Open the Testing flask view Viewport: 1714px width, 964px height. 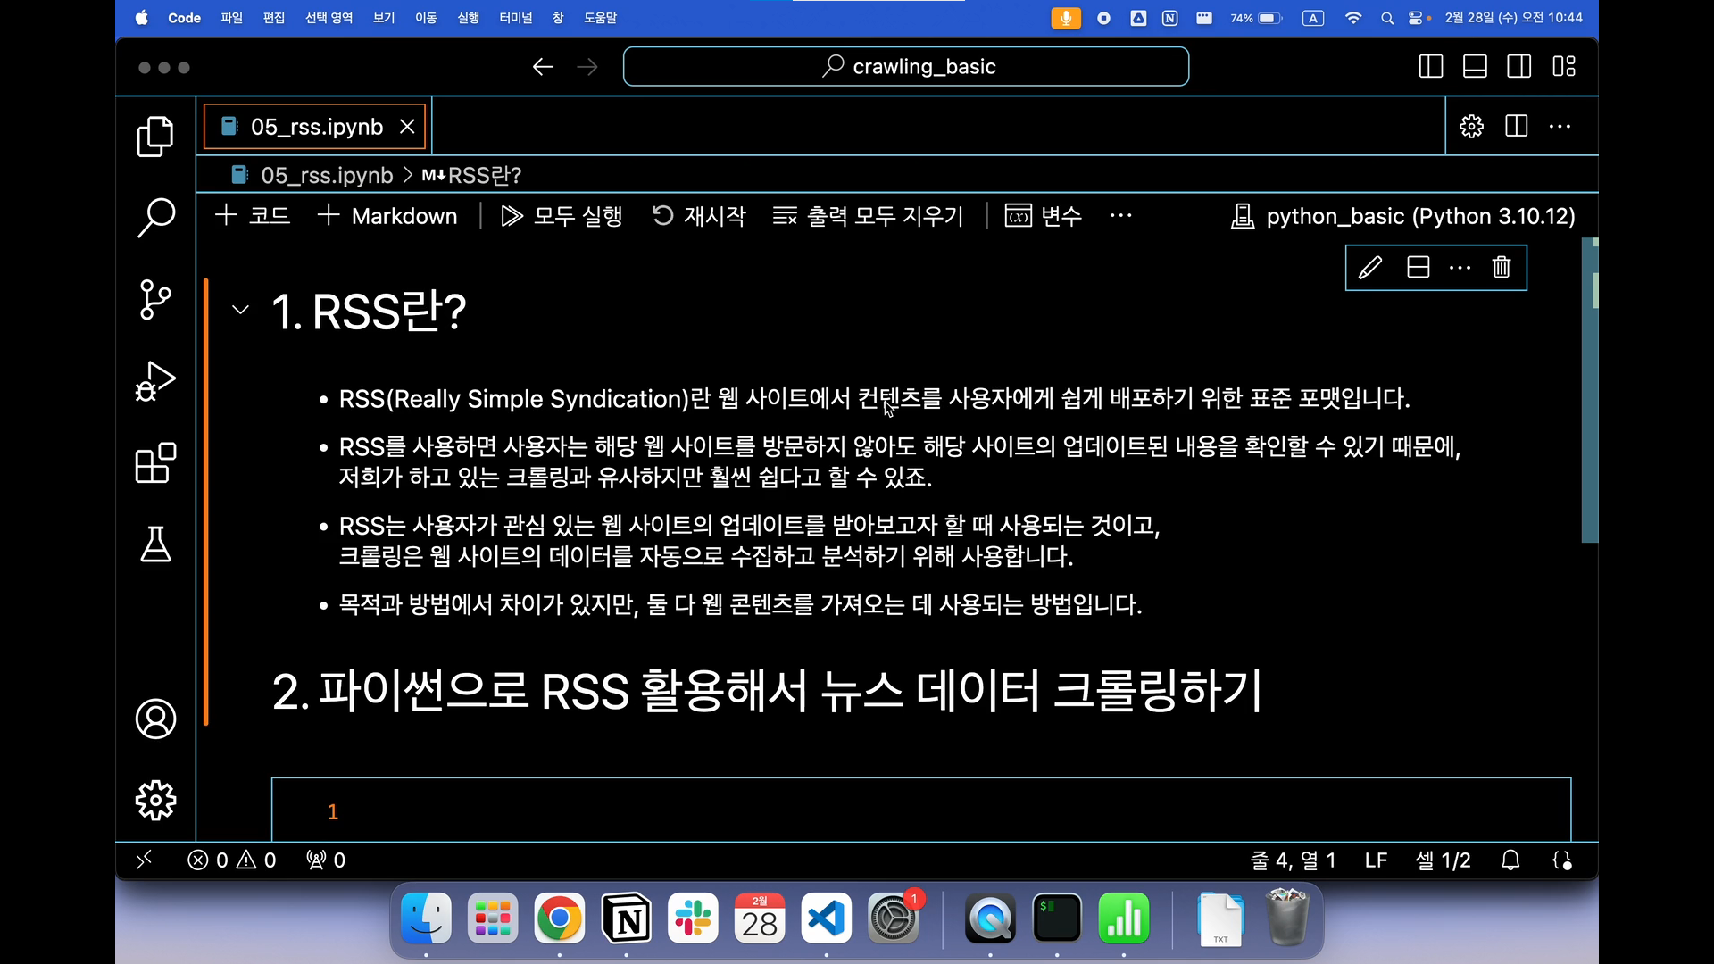click(155, 544)
